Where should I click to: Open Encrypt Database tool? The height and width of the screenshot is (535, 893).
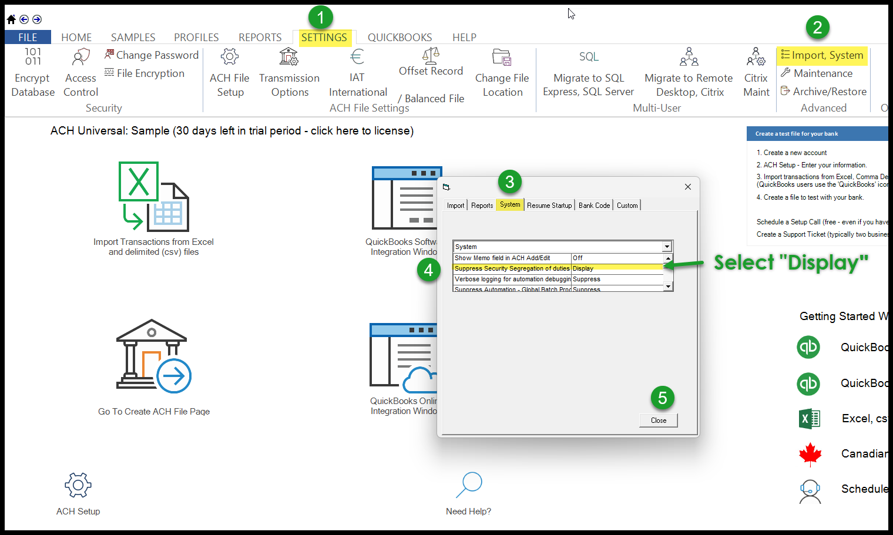click(x=33, y=73)
